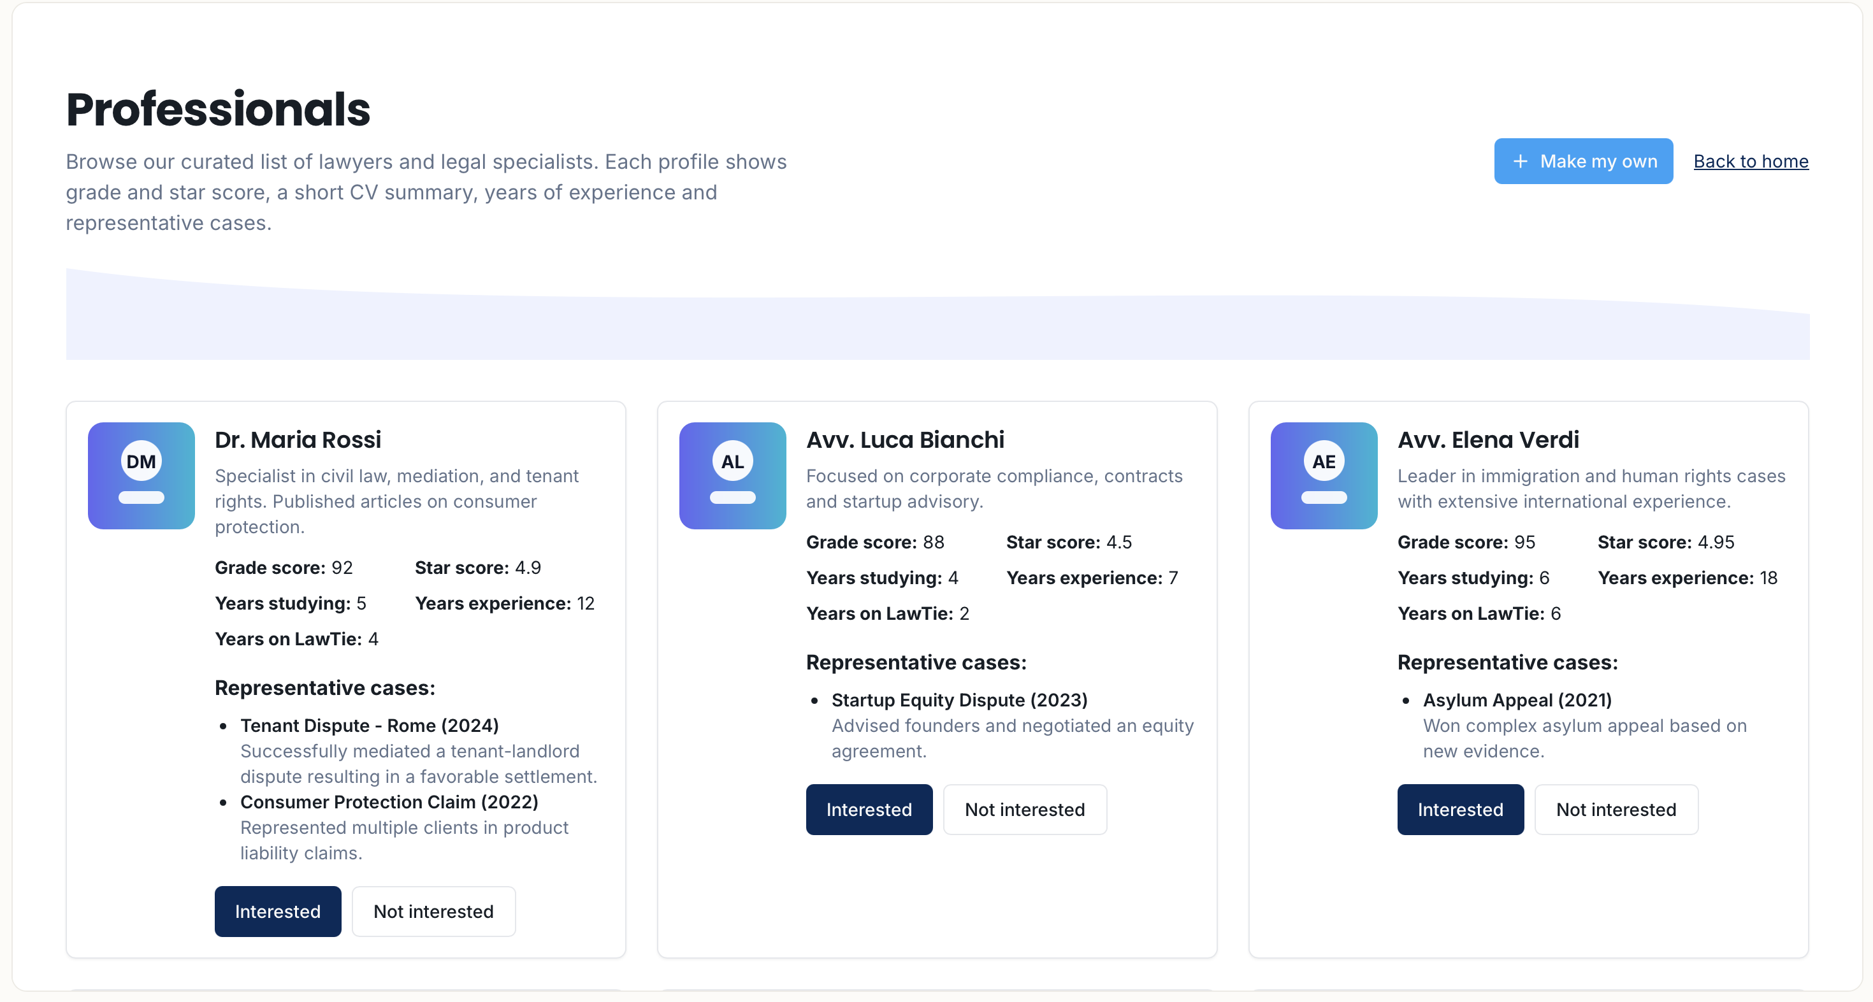Viewport: 1873px width, 1002px height.
Task: Choose Not interested for Elena Verdi
Action: [1616, 810]
